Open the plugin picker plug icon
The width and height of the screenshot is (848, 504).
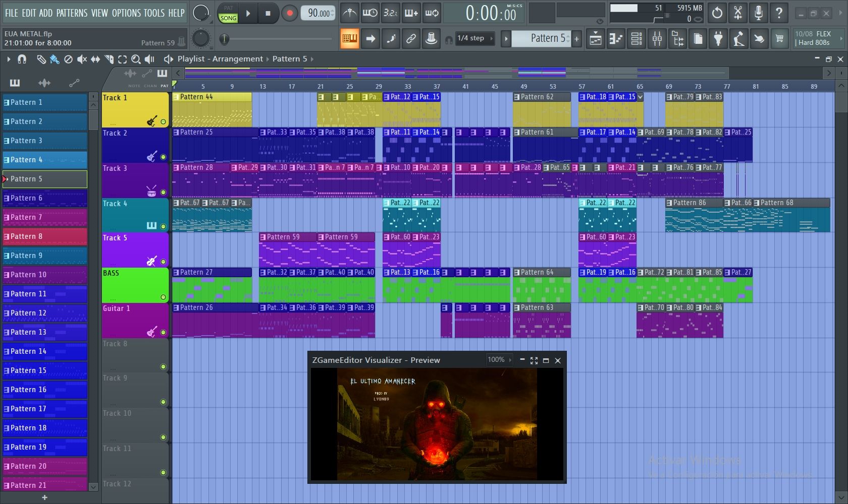(718, 39)
